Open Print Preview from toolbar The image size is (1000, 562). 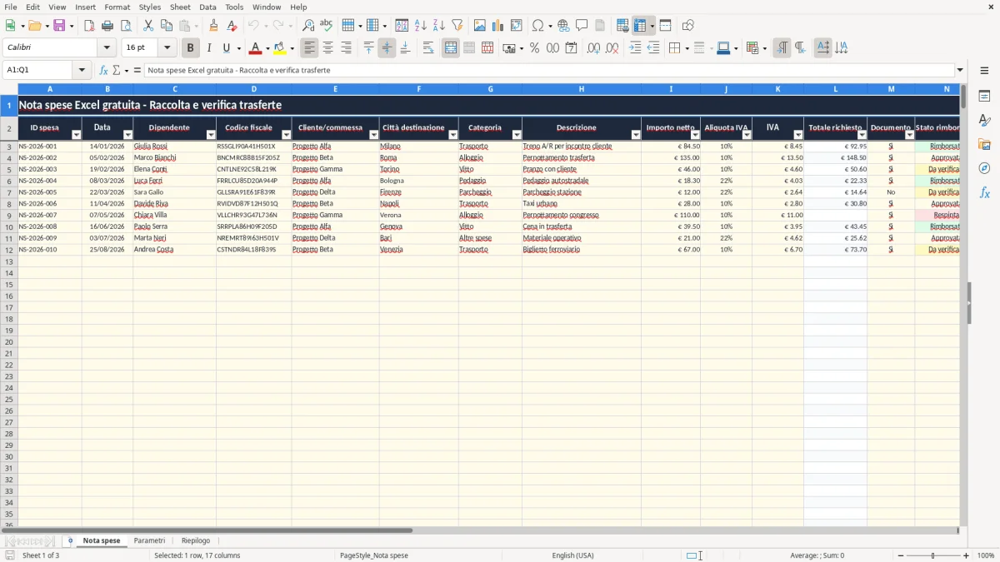pyautogui.click(x=126, y=26)
